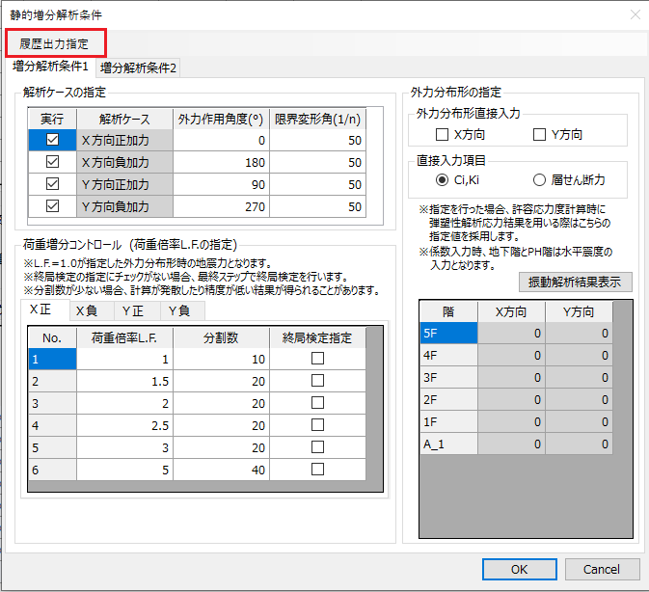Select the 3F floor row
This screenshot has width=649, height=592.
point(448,377)
